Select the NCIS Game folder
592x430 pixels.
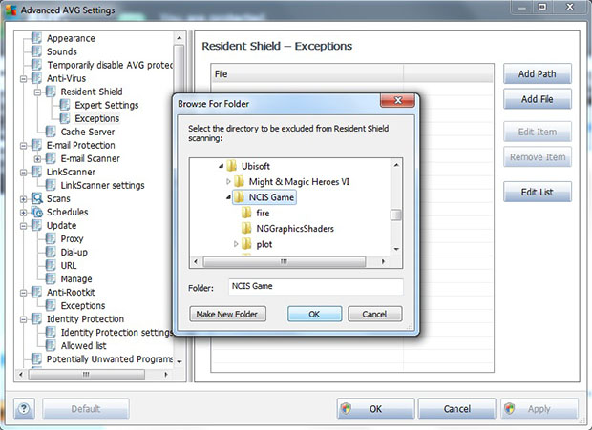271,197
